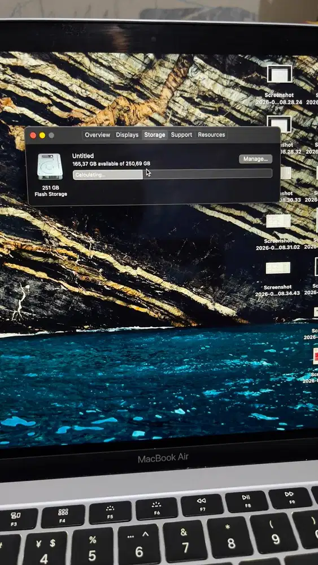Click the 251 GB Flash Storage label

50,191
